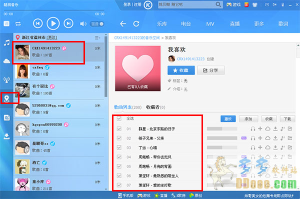Uncheck song 04 周笔畅 checkbox
Screen dimensions: 300x199
point(119,157)
